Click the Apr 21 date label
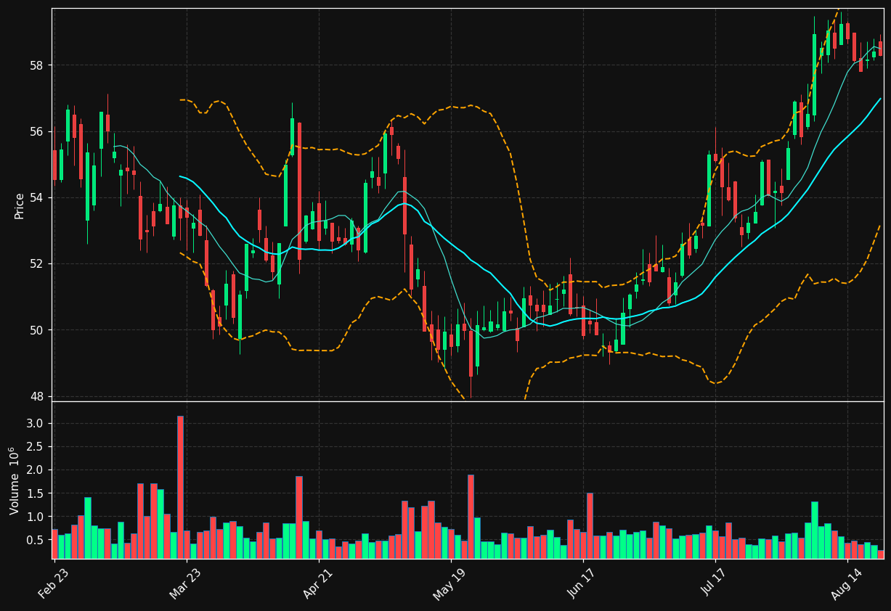Image resolution: width=891 pixels, height=611 pixels. pos(317,583)
